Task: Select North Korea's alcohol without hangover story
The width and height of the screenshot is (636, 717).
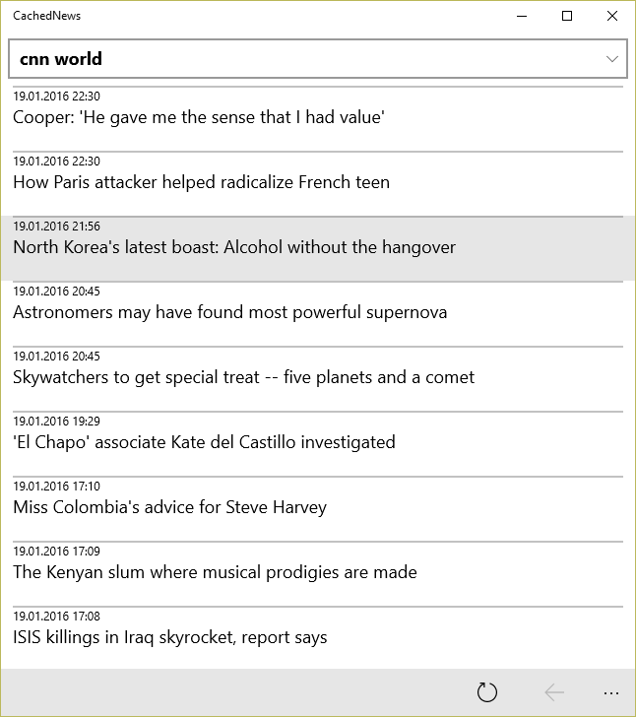Action: click(x=234, y=247)
